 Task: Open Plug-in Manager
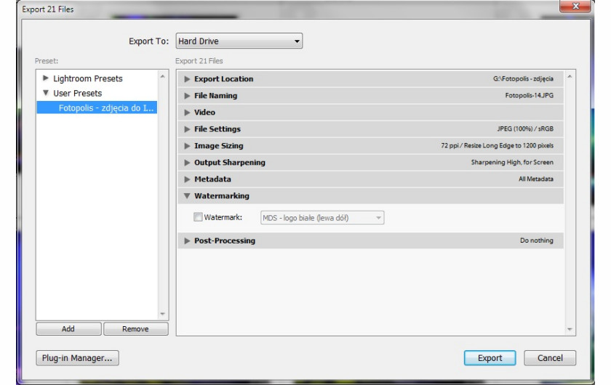pos(78,358)
